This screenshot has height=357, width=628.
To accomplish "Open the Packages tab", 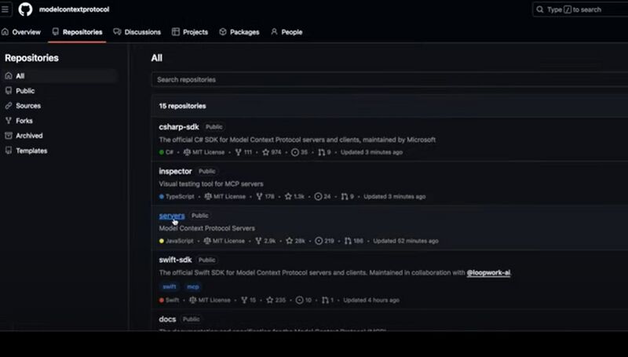I will tap(239, 32).
